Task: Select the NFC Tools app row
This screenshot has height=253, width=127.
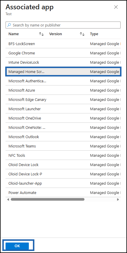Action: (63, 155)
